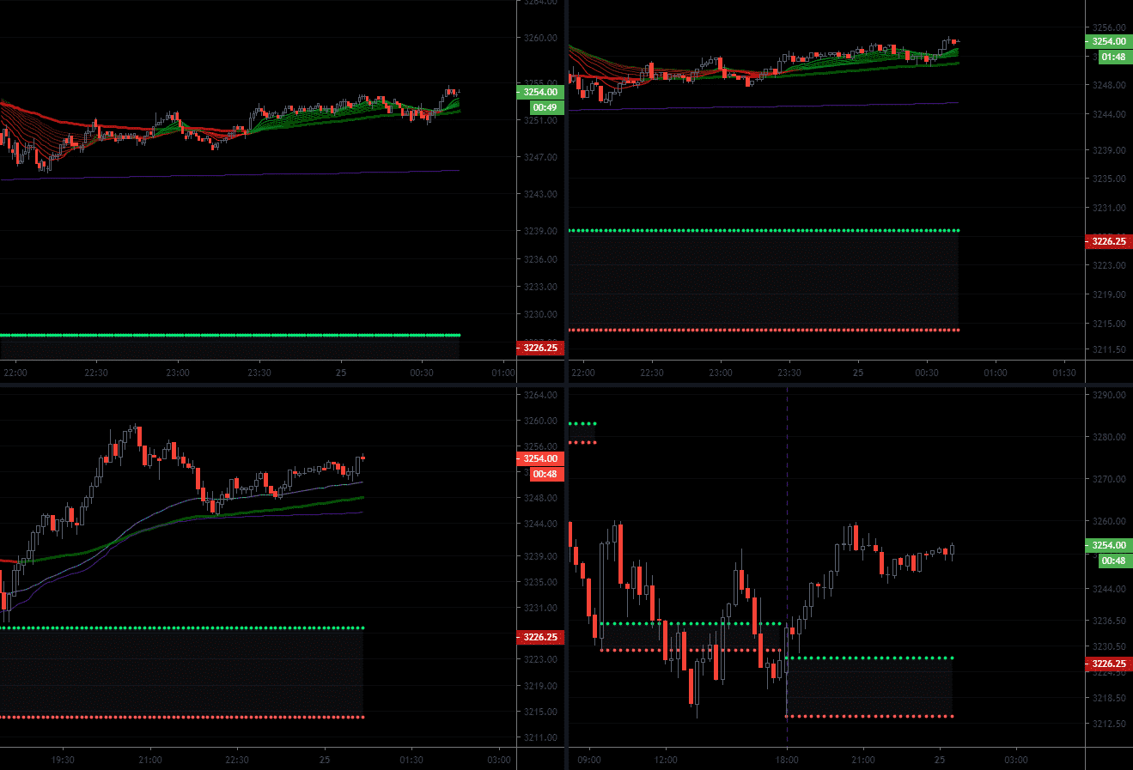Click the 18:00 time axis label

(787, 760)
